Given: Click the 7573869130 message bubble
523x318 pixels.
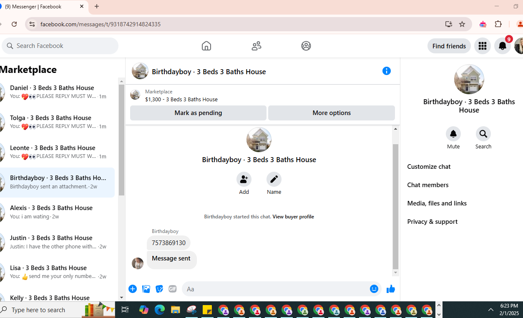Looking at the screenshot, I should coord(168,243).
